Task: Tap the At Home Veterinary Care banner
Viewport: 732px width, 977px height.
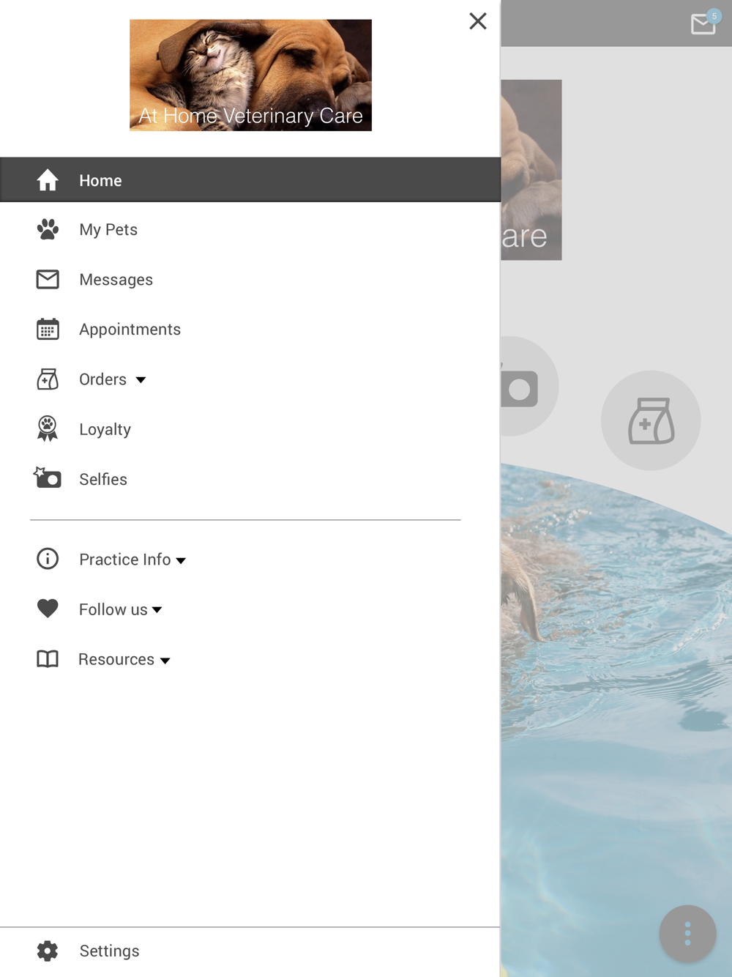Action: pyautogui.click(x=250, y=75)
